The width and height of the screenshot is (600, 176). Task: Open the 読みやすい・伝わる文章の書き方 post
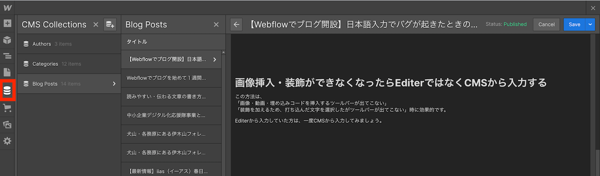(x=171, y=97)
